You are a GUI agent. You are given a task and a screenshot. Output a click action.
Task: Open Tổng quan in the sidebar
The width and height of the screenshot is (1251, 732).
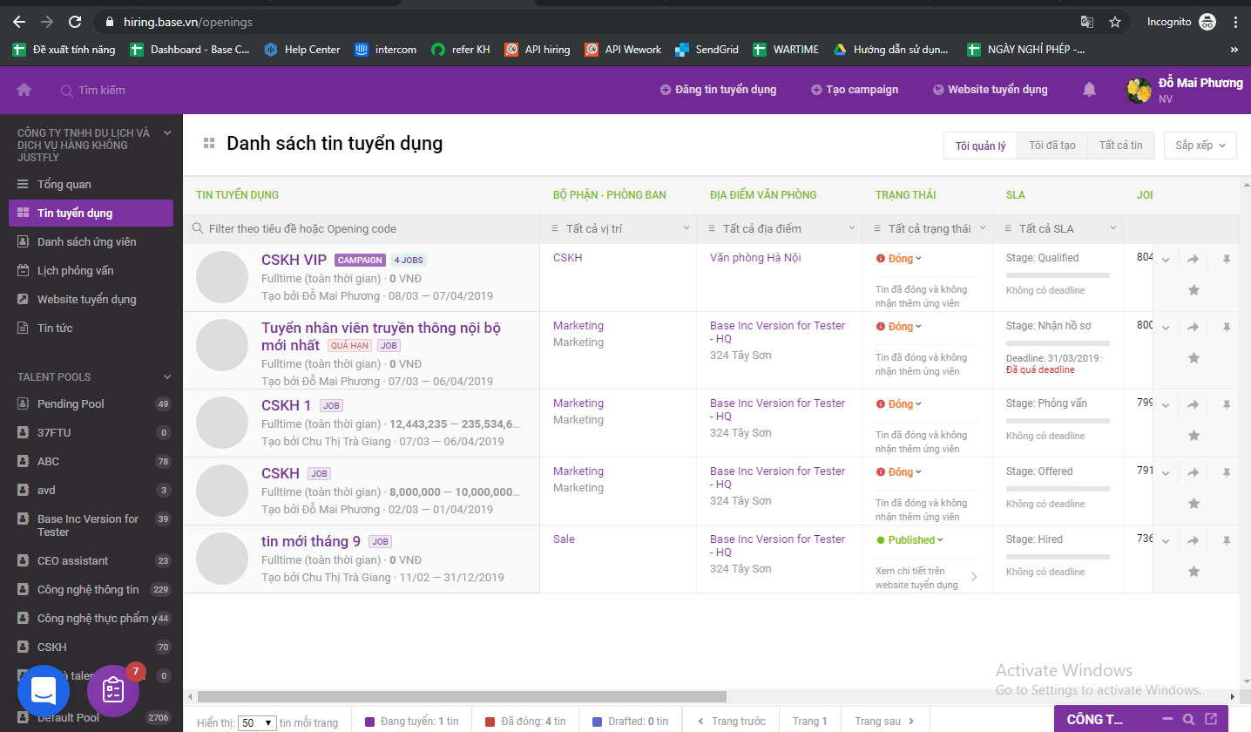pyautogui.click(x=91, y=184)
